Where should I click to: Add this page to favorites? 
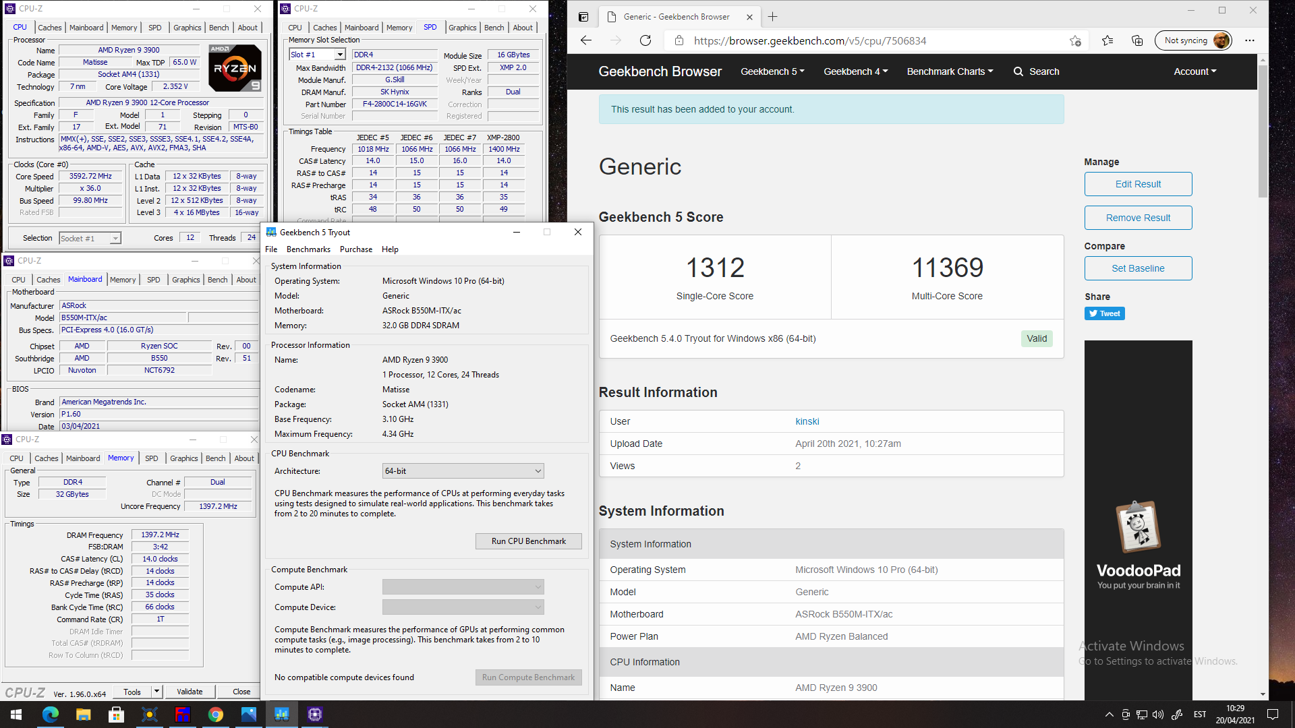tap(1075, 40)
